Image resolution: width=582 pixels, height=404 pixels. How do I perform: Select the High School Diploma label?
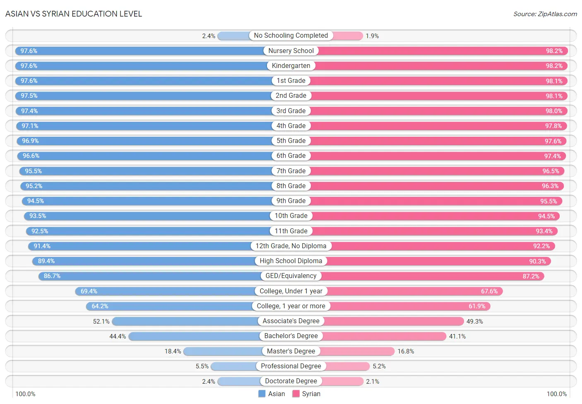(291, 261)
